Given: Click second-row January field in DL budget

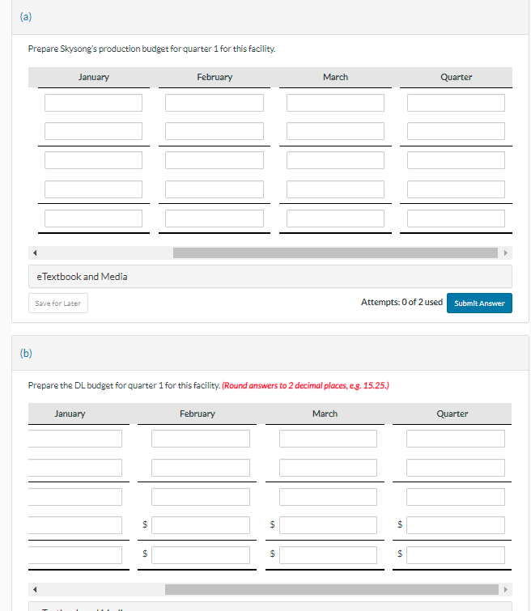Looking at the screenshot, I should click(x=74, y=468).
